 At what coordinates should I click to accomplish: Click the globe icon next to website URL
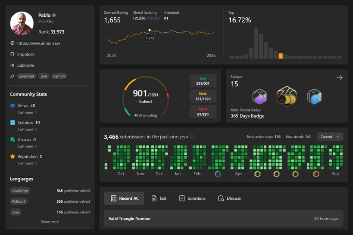coord(12,43)
